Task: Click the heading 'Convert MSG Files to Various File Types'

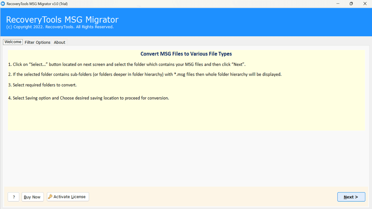Action: coord(186,54)
